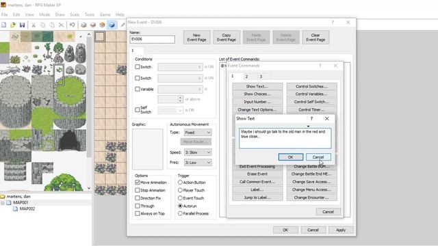Open the File menu
The height and width of the screenshot is (246, 438).
point(5,14)
